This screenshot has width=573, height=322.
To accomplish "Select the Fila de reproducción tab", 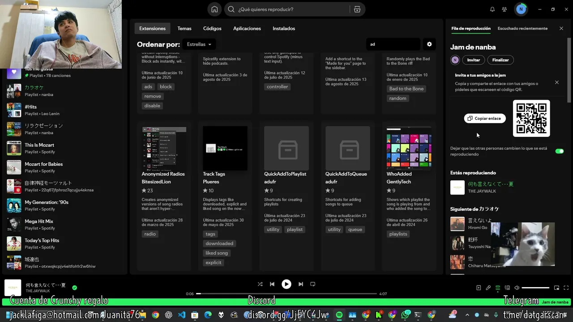I will coord(471,28).
